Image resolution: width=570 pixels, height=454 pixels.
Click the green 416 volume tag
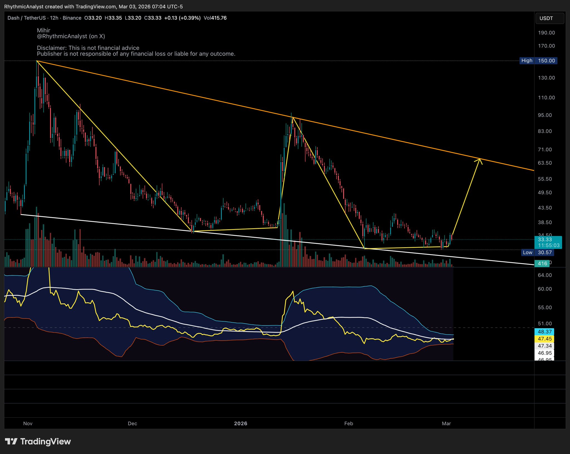pyautogui.click(x=542, y=263)
